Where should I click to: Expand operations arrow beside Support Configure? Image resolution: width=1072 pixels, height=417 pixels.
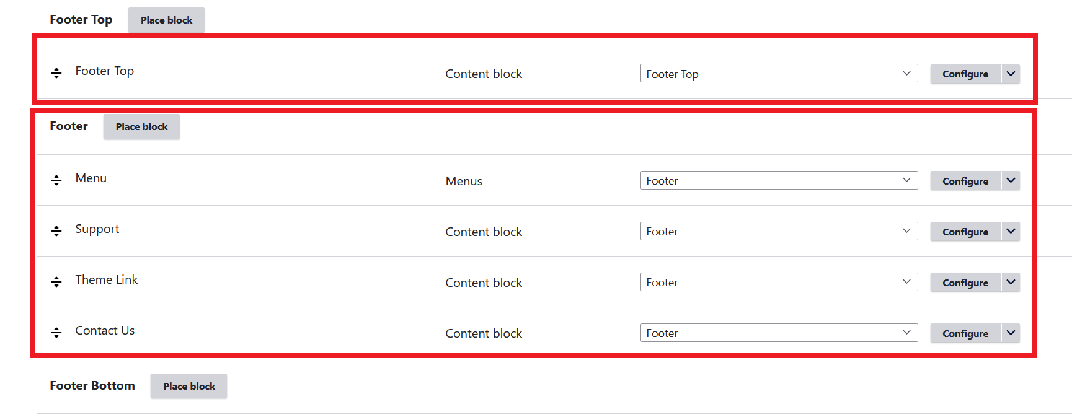[x=1011, y=231]
